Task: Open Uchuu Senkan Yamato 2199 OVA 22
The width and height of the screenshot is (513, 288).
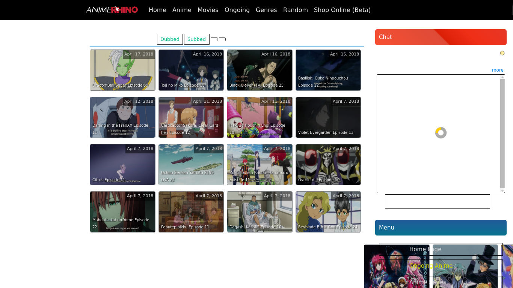Action: tap(191, 165)
